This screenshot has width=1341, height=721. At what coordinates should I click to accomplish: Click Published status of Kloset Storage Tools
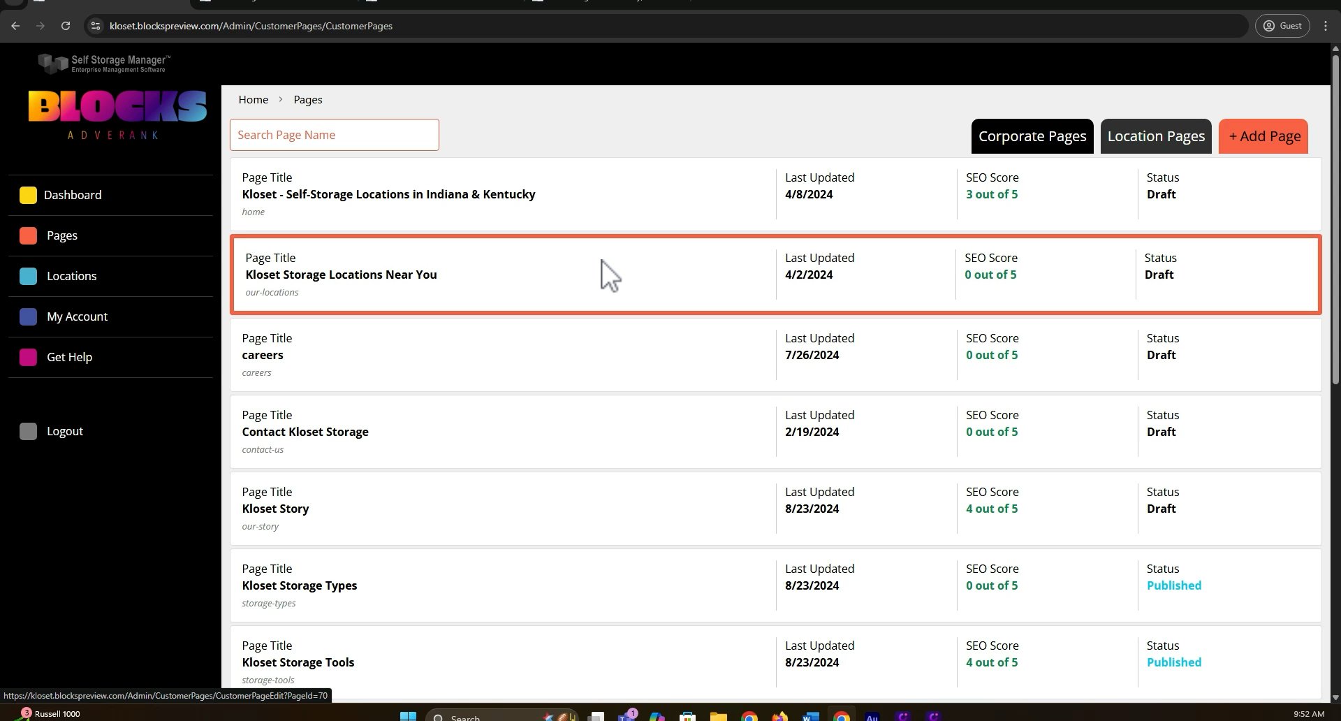tap(1174, 662)
